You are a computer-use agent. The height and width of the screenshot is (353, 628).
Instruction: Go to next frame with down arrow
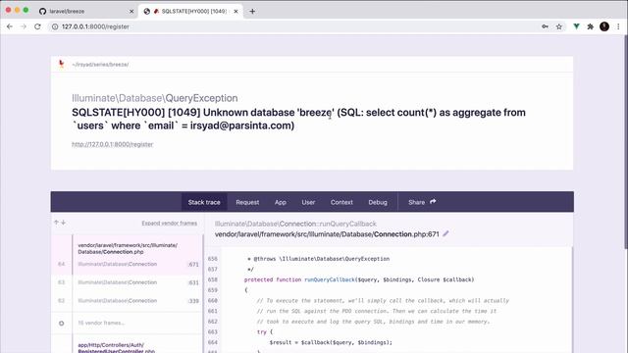[63, 223]
